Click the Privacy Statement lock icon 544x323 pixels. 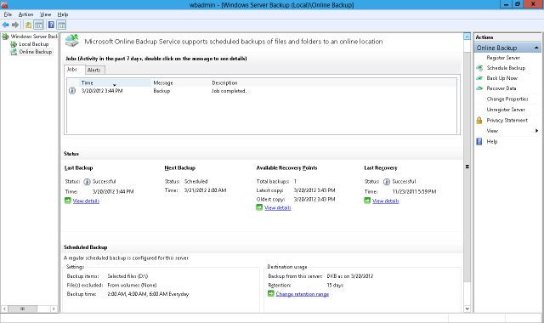[479, 121]
